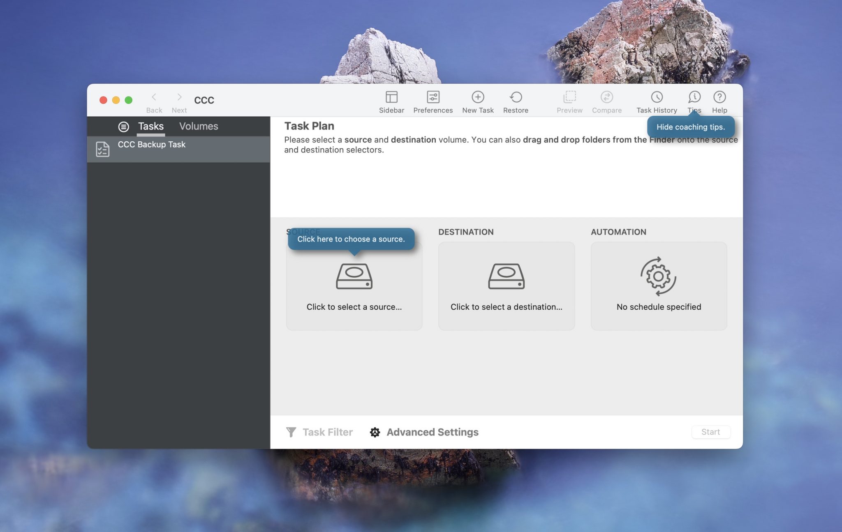Image resolution: width=842 pixels, height=532 pixels.
Task: Click the Task Filter funnel icon
Action: click(291, 432)
